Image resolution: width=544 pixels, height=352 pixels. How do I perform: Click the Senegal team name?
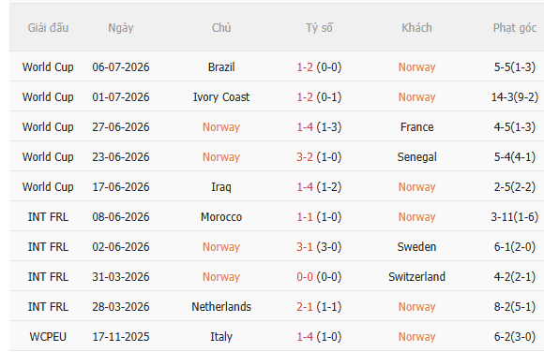click(416, 157)
